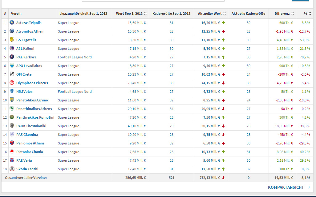The height and width of the screenshot is (197, 316).
Task: Click the PAS Giannina club crest icon
Action: click(12, 134)
